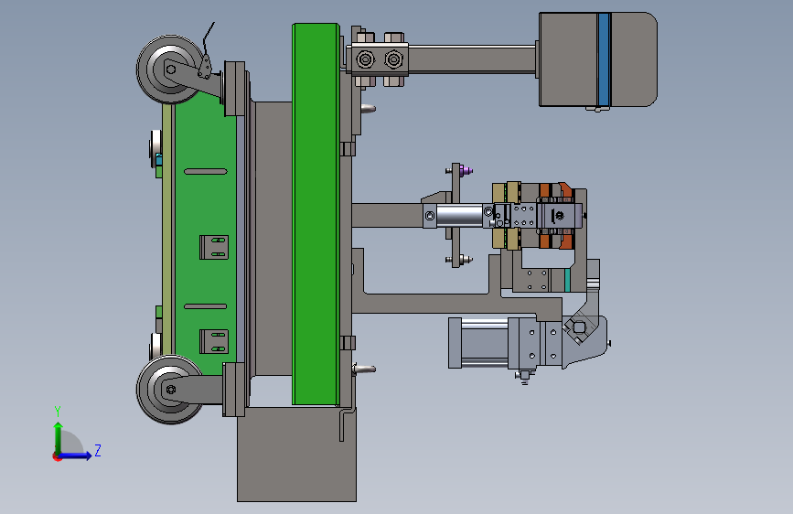The height and width of the screenshot is (514, 793).
Task: Click the blue band on the motor
Action: pos(604,59)
